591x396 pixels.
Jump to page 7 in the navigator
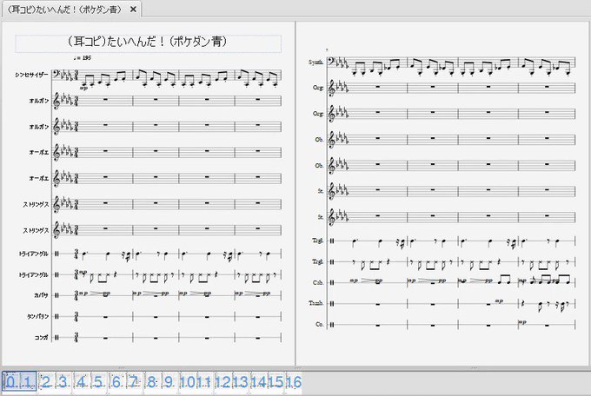pos(134,382)
